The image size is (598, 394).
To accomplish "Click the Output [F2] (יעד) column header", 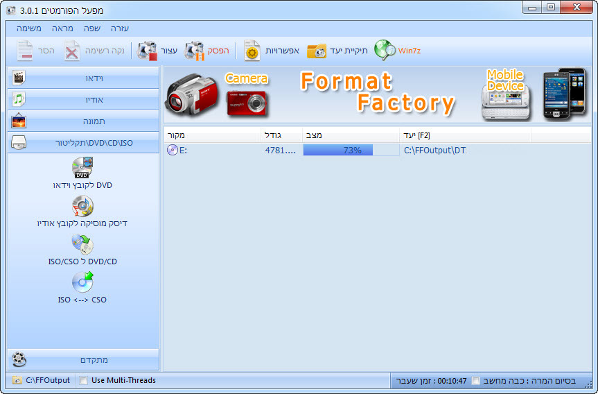I will pos(465,135).
